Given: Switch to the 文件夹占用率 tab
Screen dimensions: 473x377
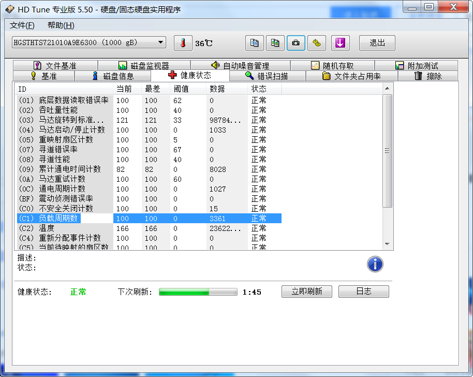Looking at the screenshot, I should point(352,76).
